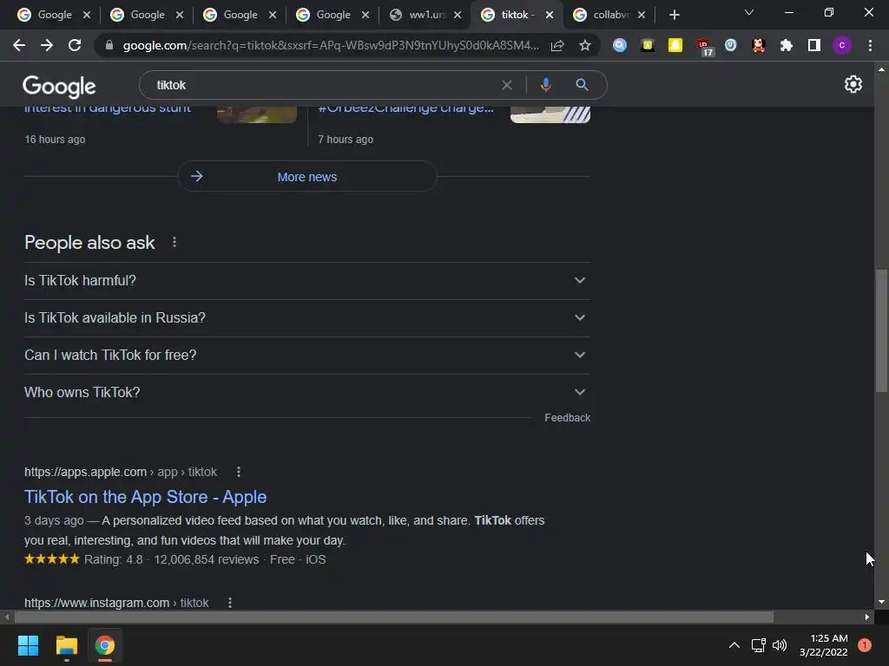Click the horizontal scrollbar thumb

394,617
